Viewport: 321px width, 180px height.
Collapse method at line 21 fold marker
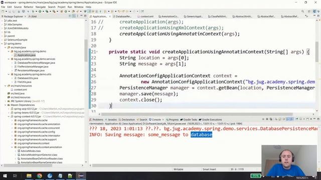pyautogui.click(x=97, y=52)
